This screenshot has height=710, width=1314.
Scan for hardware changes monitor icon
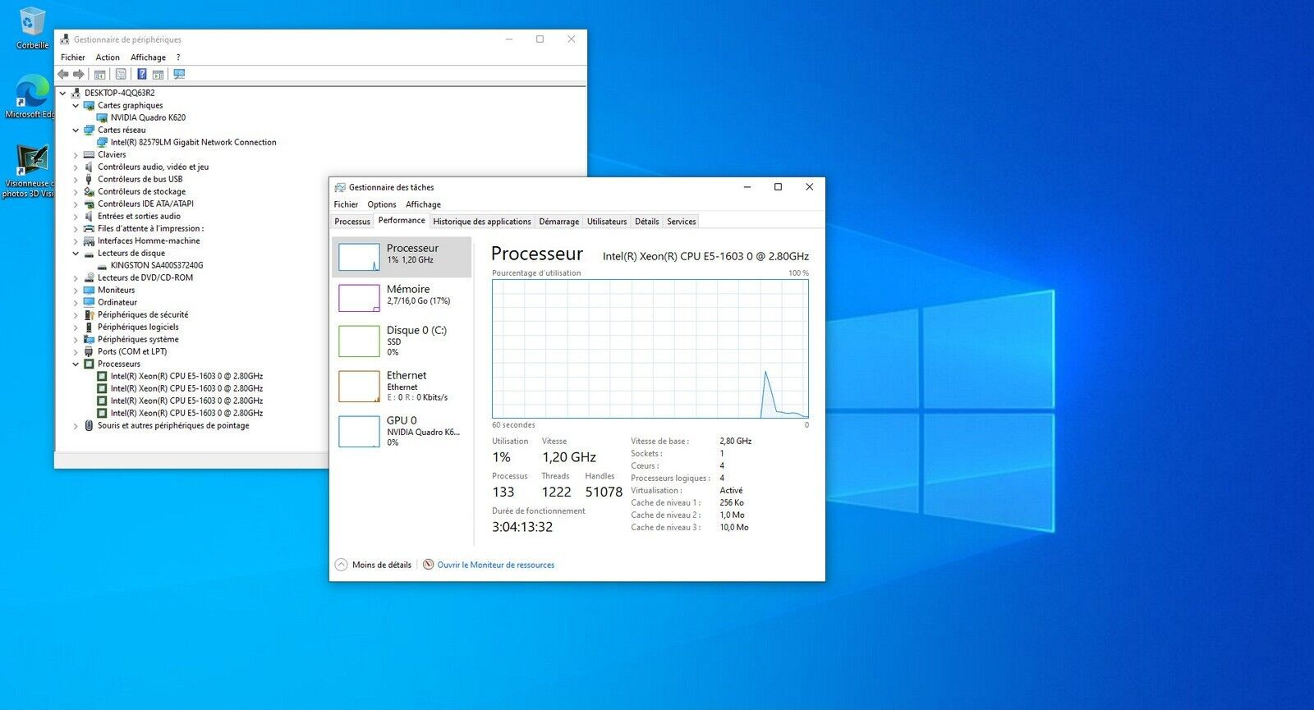179,74
